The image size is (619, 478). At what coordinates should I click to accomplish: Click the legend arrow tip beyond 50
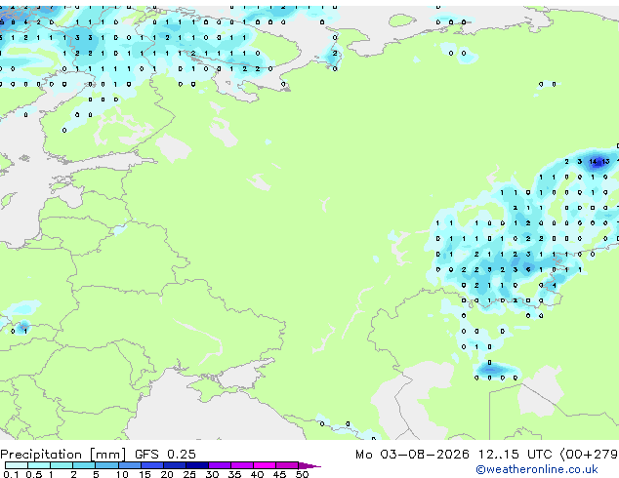click(309, 465)
